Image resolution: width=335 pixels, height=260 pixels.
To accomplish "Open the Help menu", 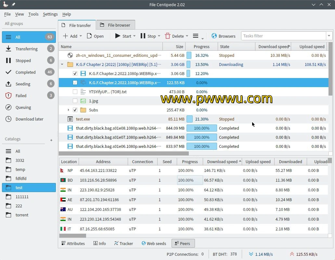I will tap(66, 14).
